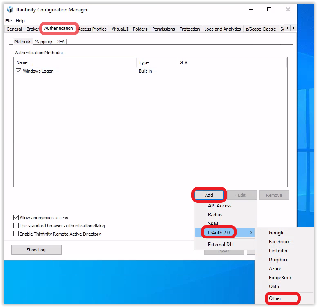Screen dimensions: 317x307
Task: Select the Mappings sub-tab
Action: pyautogui.click(x=44, y=42)
